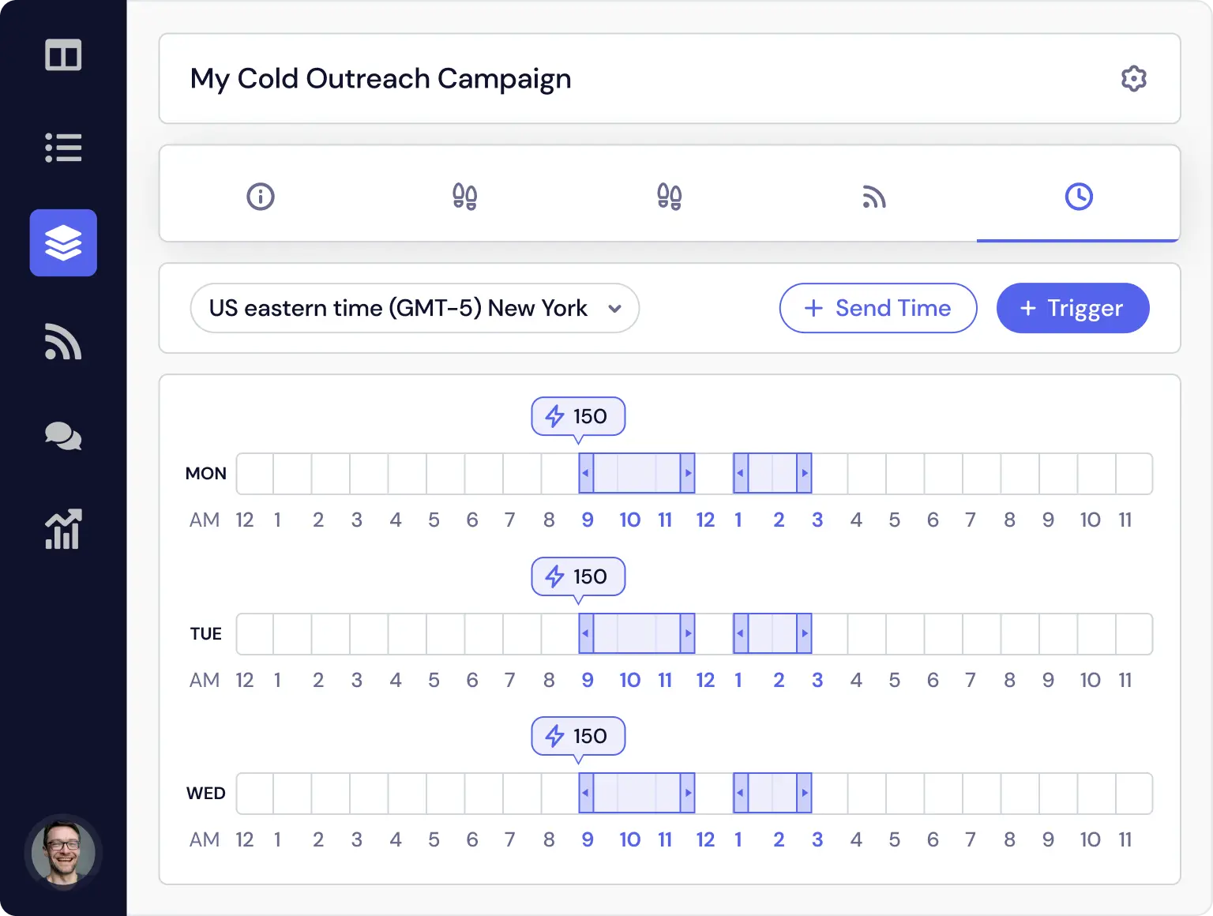Screen dimensions: 1213x916
Task: Click the Monday 5 PM timeline cell
Action: click(x=905, y=473)
